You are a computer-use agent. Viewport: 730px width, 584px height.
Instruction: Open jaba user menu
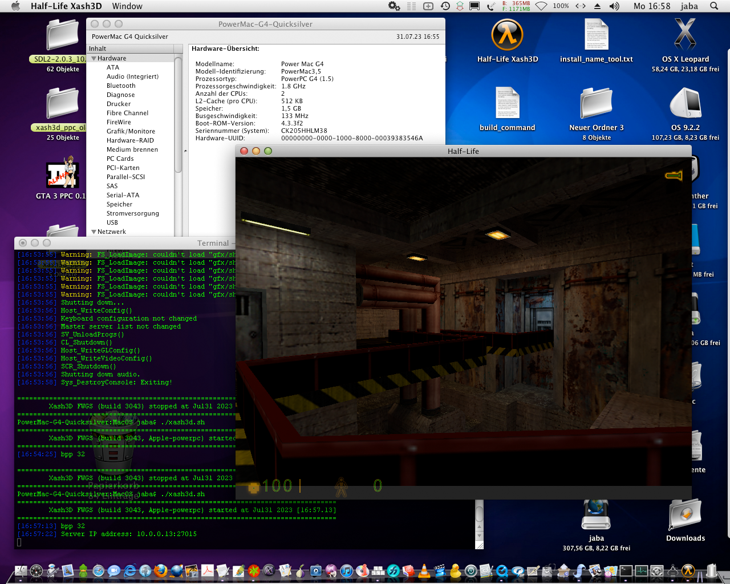pyautogui.click(x=689, y=6)
